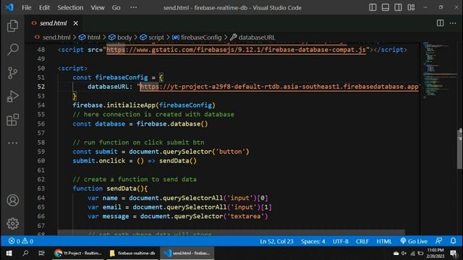Open the Manage gear icon

(x=12, y=223)
